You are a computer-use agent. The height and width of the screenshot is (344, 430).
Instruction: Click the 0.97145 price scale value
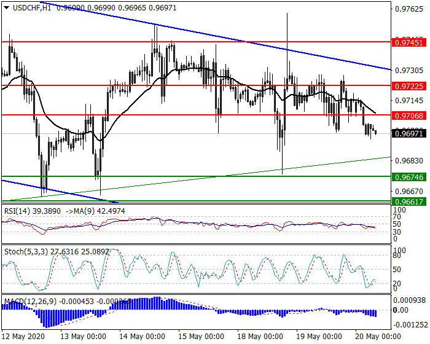pos(409,101)
